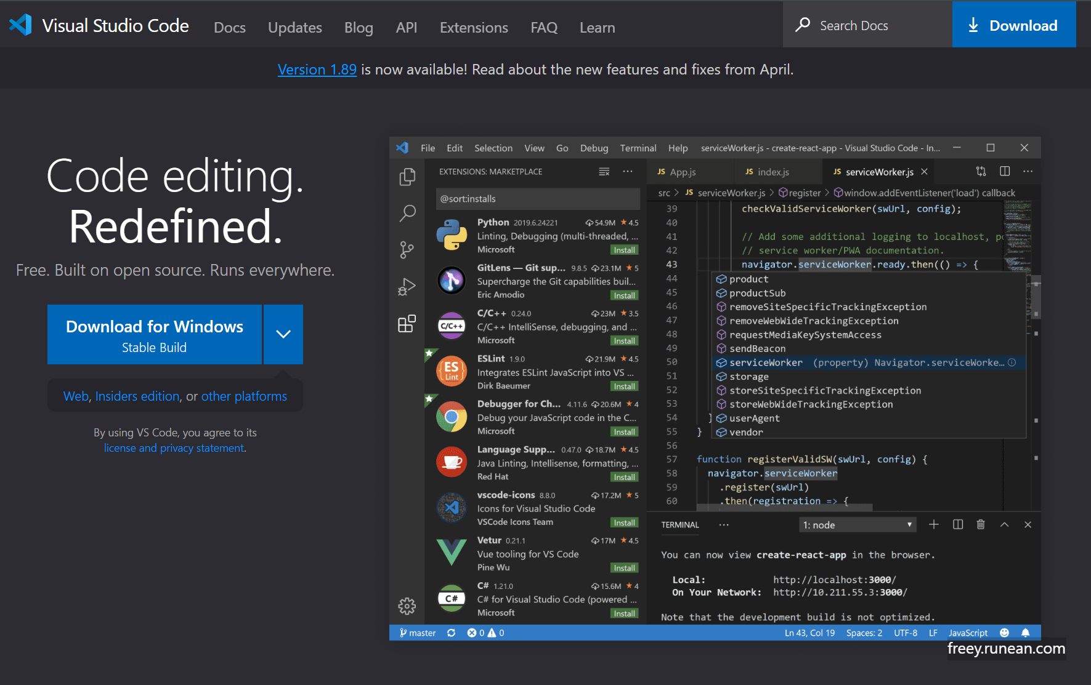This screenshot has width=1091, height=685.
Task: Expand the Download for Windows options arrow
Action: 283,334
